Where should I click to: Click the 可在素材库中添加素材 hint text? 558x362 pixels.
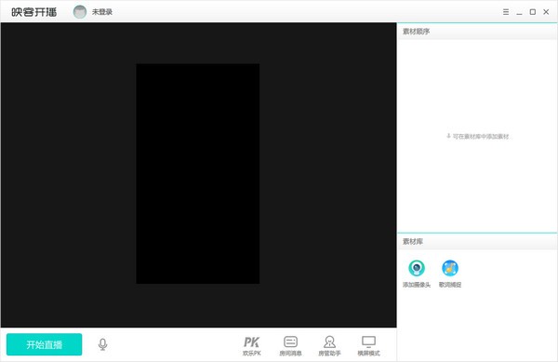point(481,136)
